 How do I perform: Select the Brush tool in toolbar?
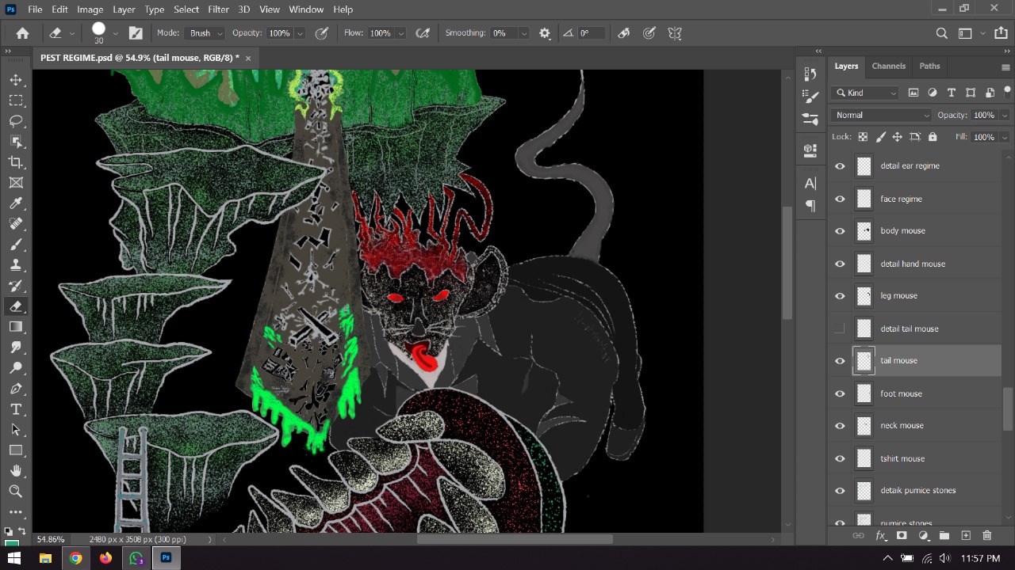[16, 245]
